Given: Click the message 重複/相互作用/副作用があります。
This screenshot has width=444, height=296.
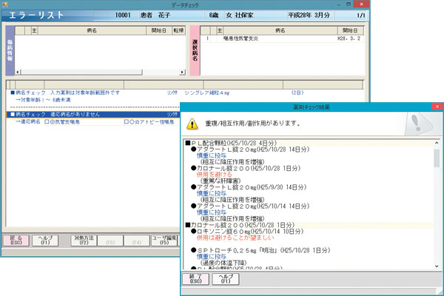Looking at the screenshot, I should coord(253,124).
